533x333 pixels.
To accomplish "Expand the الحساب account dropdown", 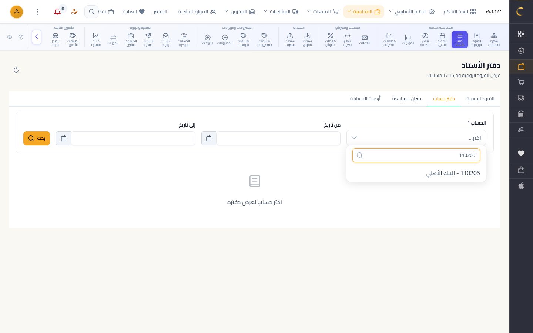I will point(416,138).
